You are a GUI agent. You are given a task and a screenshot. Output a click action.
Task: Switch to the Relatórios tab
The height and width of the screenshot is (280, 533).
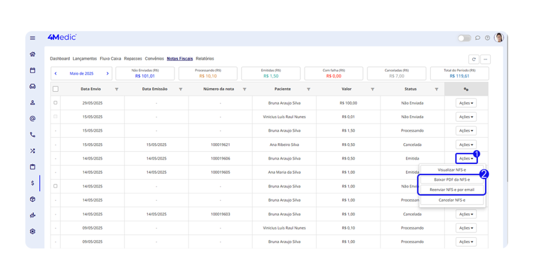[205, 59]
